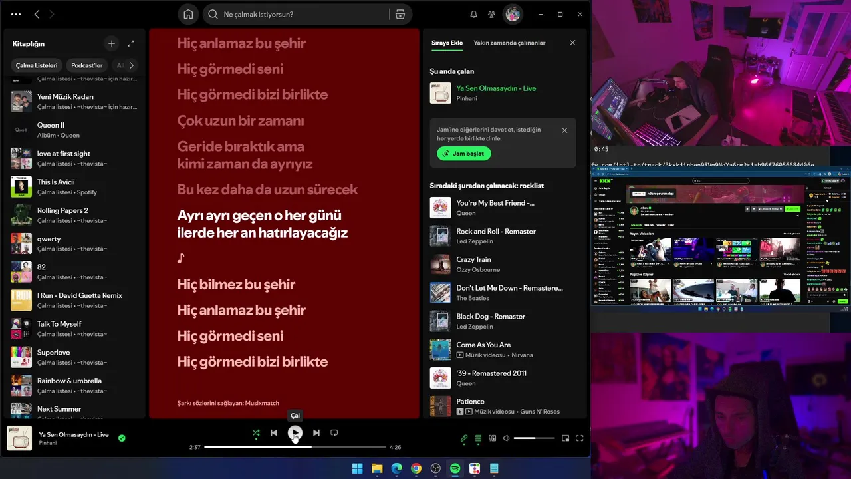Show more filter chips with the arrow
The height and width of the screenshot is (479, 851).
click(131, 65)
